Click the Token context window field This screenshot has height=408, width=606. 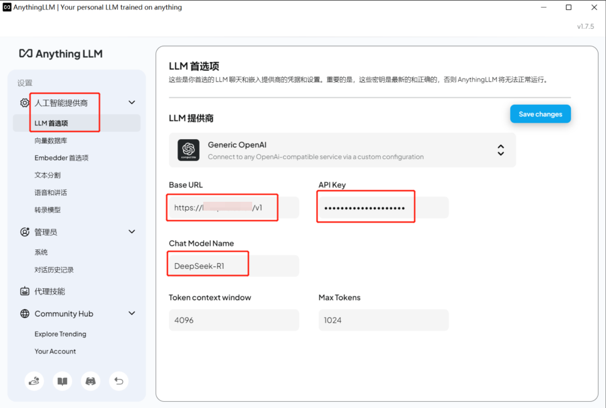(234, 320)
